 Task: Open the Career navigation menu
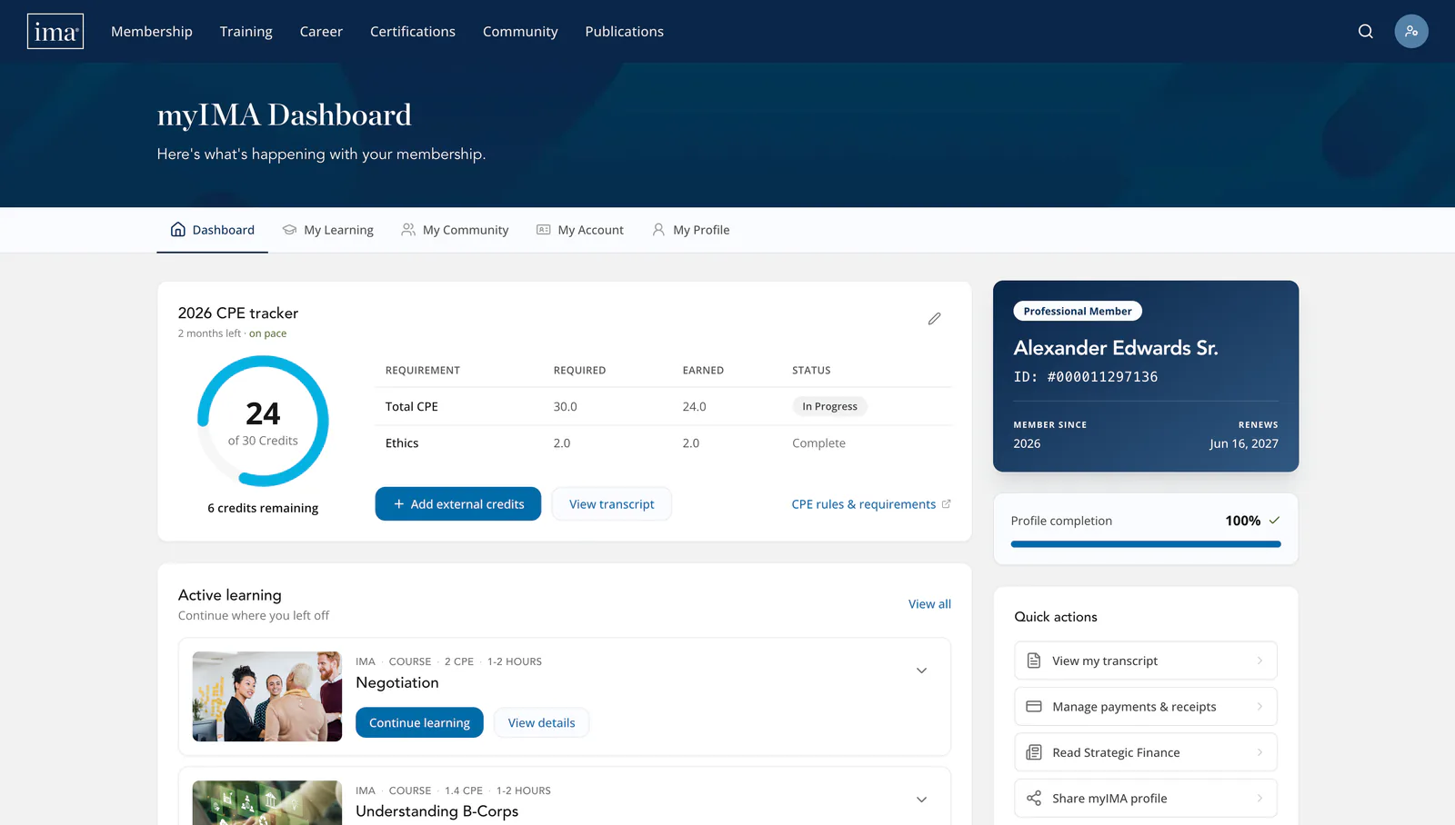321,31
